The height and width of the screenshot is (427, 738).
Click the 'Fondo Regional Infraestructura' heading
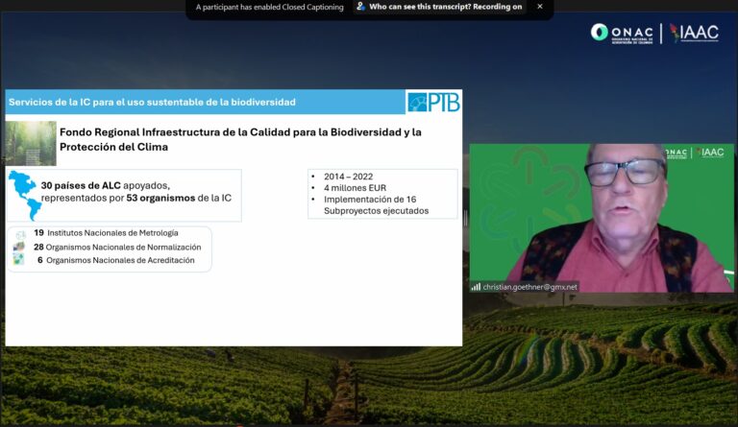tap(240, 139)
